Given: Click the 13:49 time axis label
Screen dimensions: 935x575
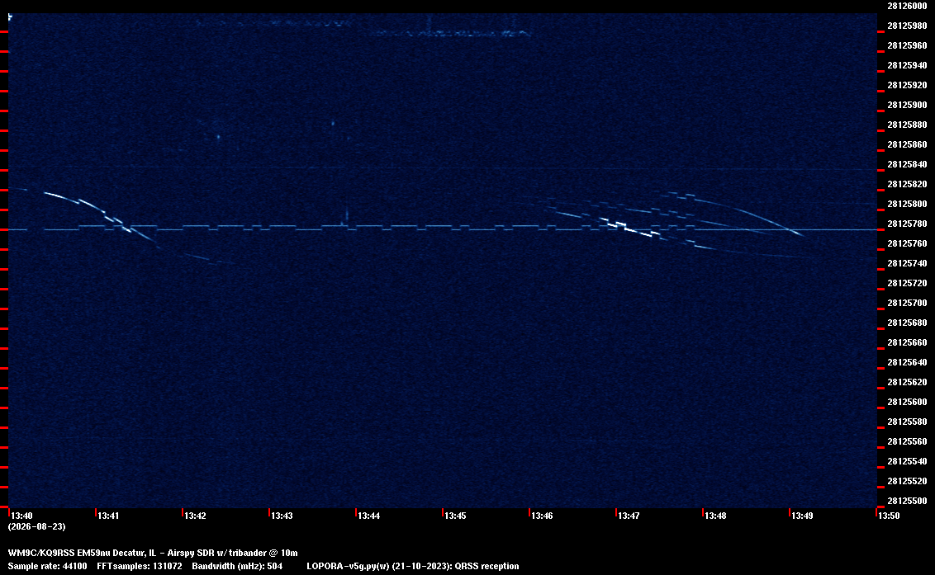Looking at the screenshot, I should 803,516.
